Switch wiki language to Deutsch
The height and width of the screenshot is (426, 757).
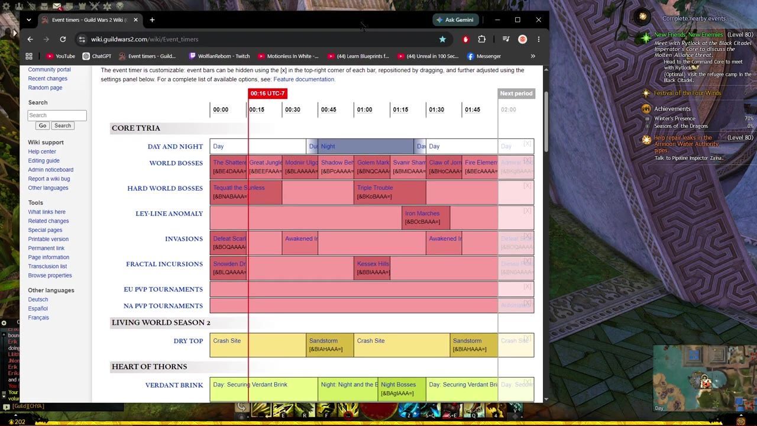pos(38,299)
